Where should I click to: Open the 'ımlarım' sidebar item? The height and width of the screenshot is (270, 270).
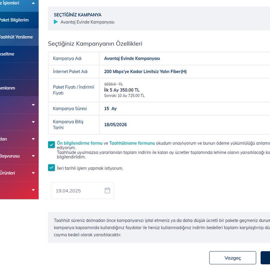pyautogui.click(x=19, y=88)
